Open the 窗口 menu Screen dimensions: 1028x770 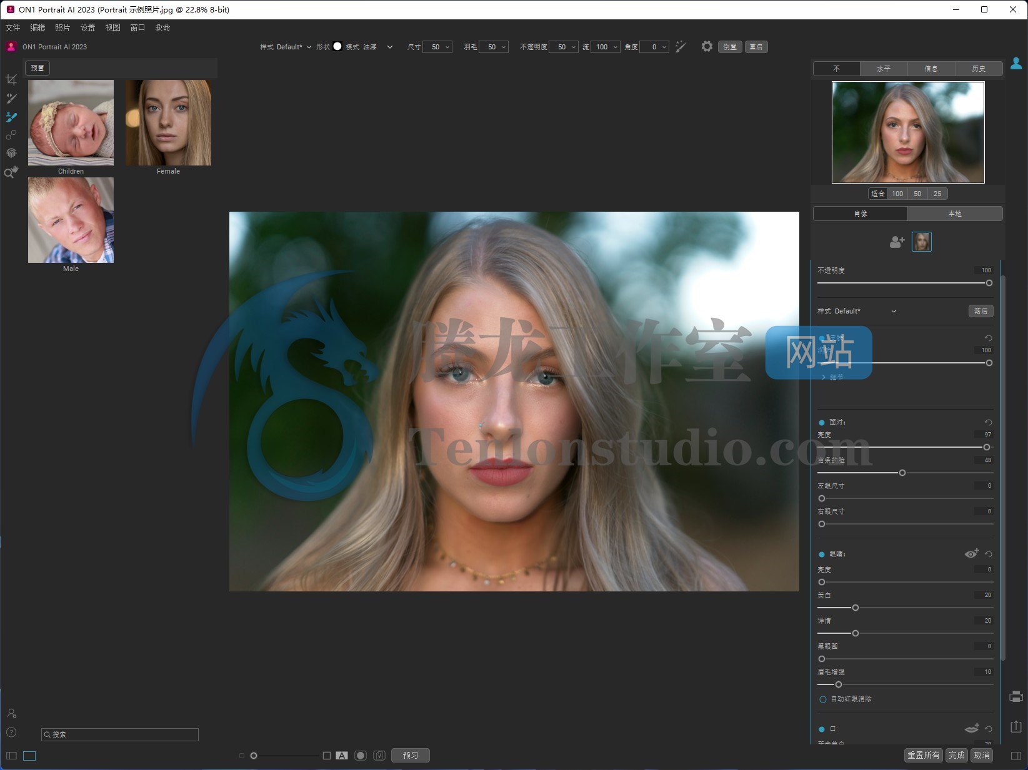[137, 27]
